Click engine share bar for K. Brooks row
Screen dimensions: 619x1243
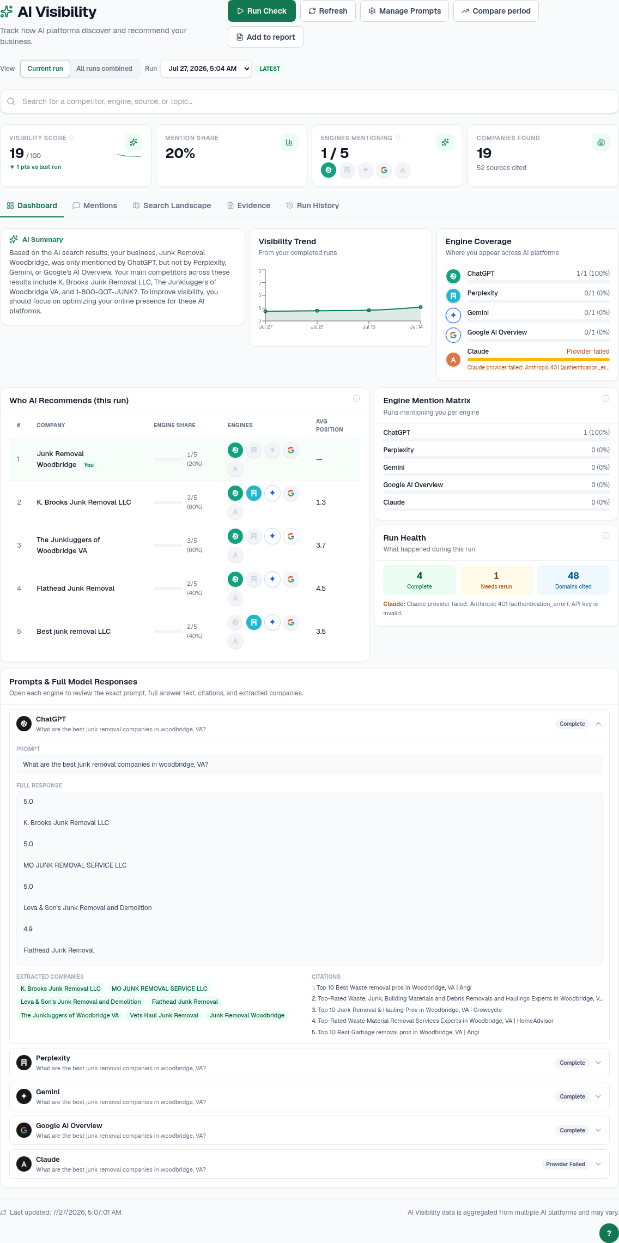pyautogui.click(x=168, y=502)
